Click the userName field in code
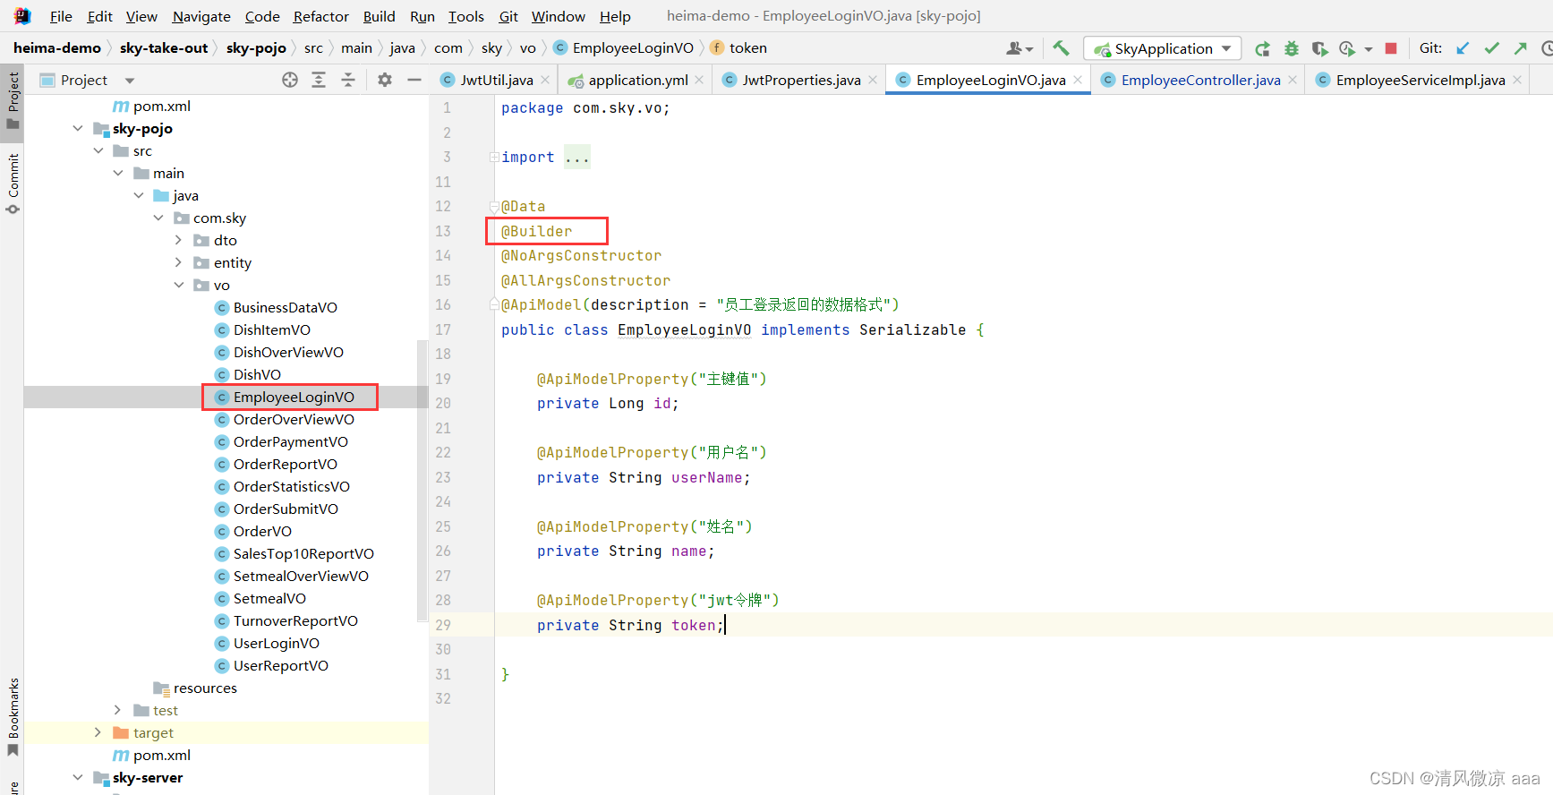The image size is (1553, 795). tap(706, 478)
